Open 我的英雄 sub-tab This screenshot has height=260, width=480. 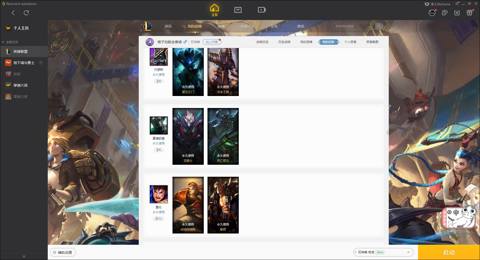[x=306, y=42]
